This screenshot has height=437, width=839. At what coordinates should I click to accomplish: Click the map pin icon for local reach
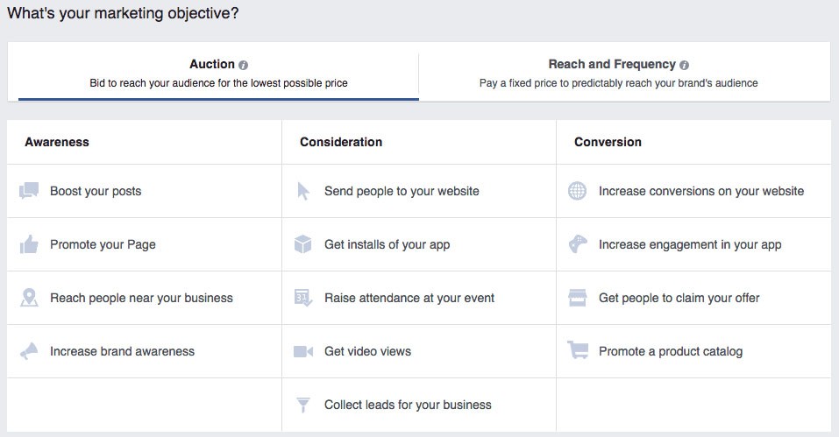29,298
